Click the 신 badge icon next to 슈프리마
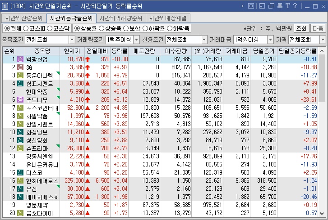 click(20, 148)
